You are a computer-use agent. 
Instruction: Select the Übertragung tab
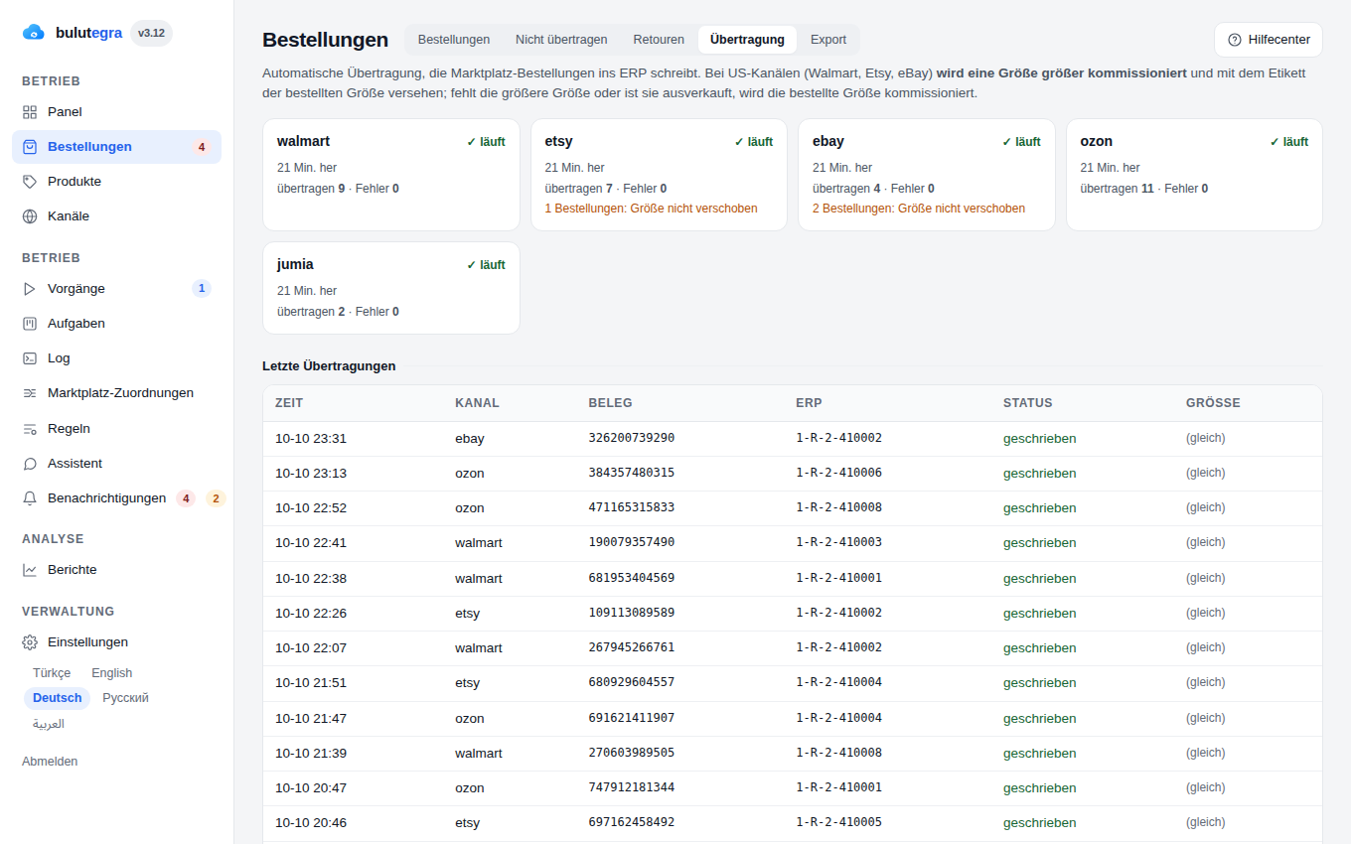(x=747, y=40)
